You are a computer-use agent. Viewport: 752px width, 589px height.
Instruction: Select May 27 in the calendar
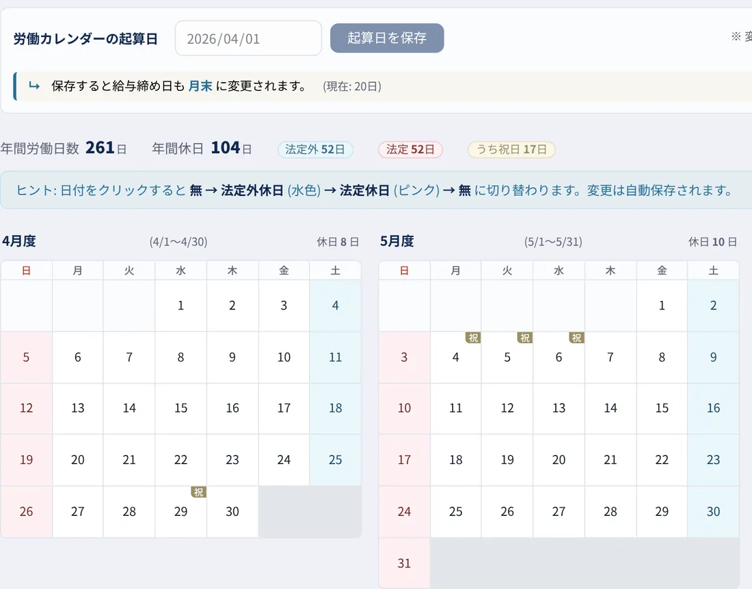[559, 512]
